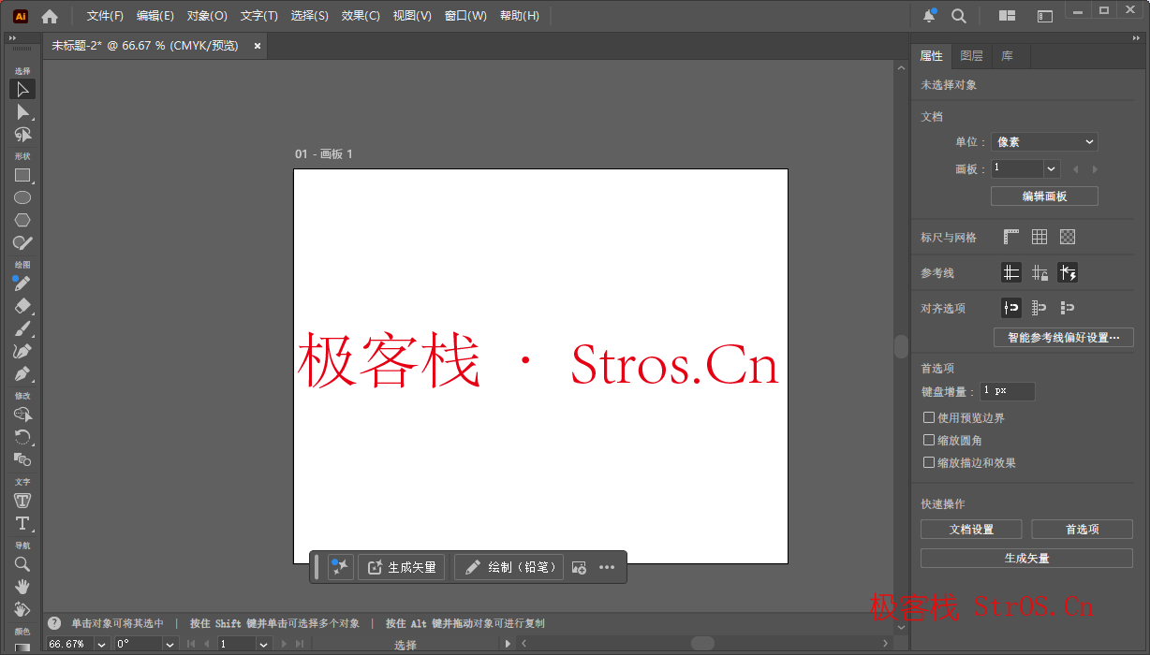Switch to the 库 tab
Screen dimensions: 1150x655
point(1008,56)
